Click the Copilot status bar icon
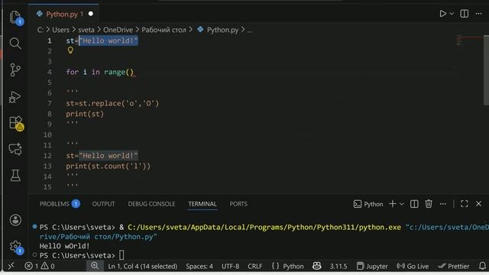 click(x=317, y=266)
